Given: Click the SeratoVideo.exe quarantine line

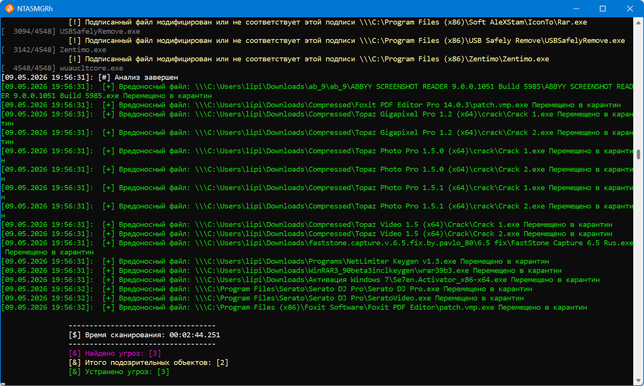Looking at the screenshot, I should point(263,298).
